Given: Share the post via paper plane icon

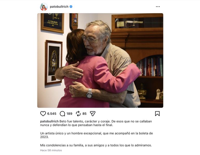Looking at the screenshot, I should [x=93, y=113].
